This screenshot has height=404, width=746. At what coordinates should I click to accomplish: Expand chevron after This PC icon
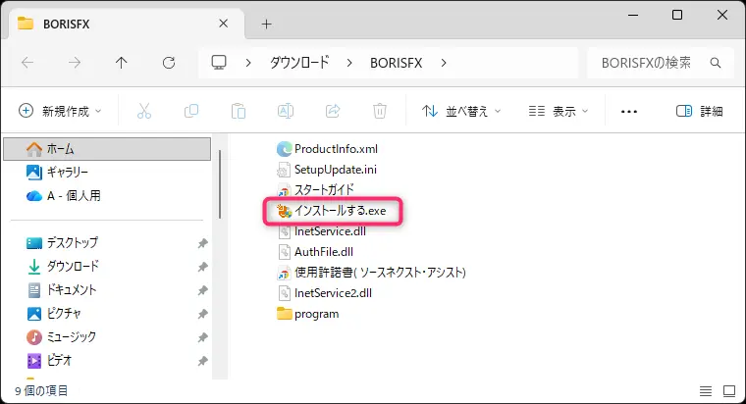(248, 63)
